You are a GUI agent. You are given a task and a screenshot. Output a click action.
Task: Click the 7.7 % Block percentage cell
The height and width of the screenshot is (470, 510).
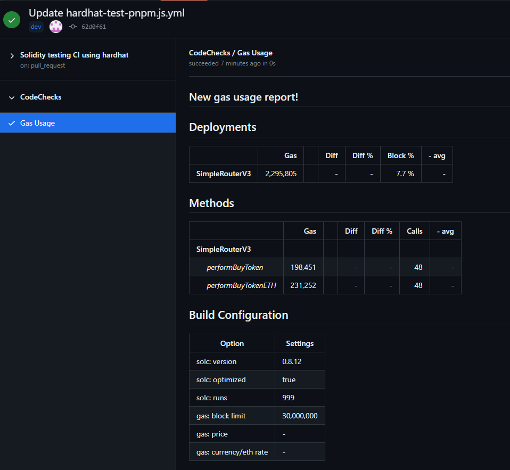pyautogui.click(x=400, y=173)
